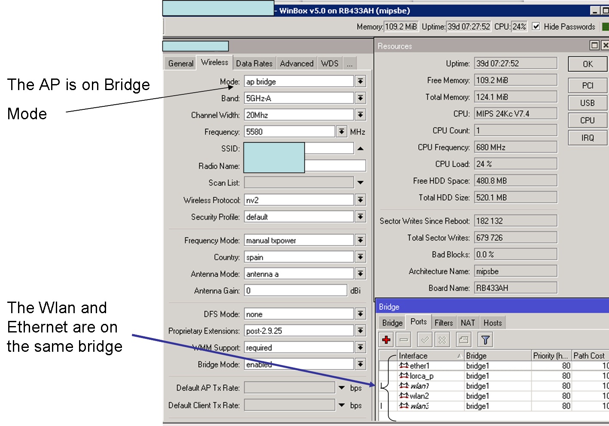Viewport: 609px width, 426px height.
Task: Click the Sector Writes Since Reboot value 182 132
Action: (x=515, y=221)
